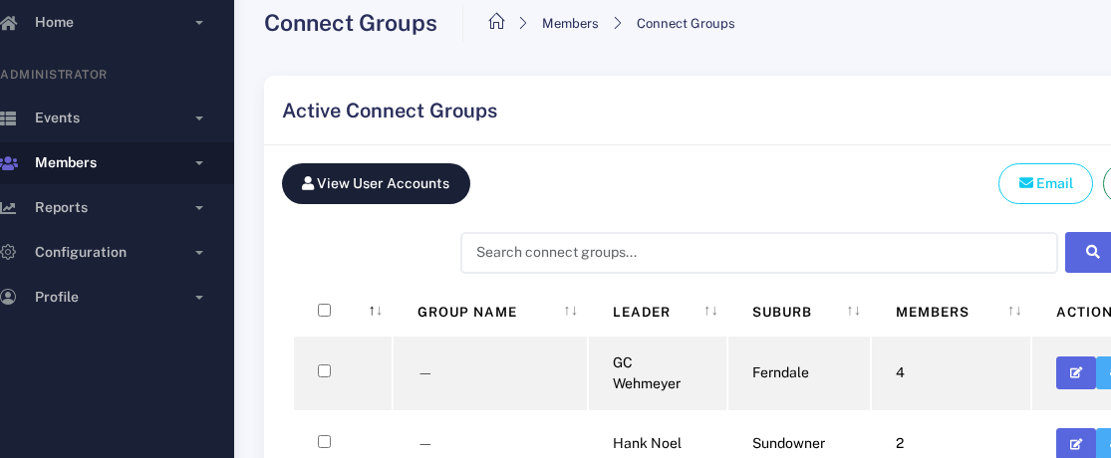Click the SUBURB column header
Viewport: 1111px width, 458px height.
[x=782, y=313]
